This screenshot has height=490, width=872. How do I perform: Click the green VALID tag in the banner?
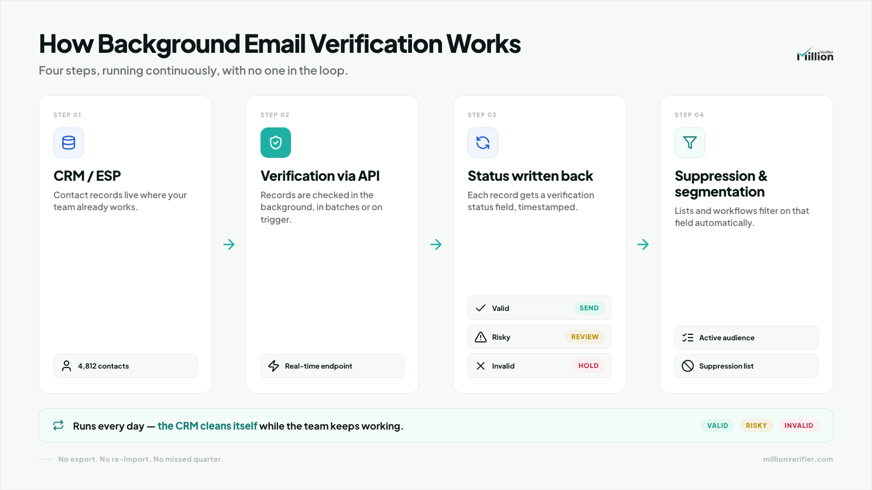pyautogui.click(x=718, y=426)
